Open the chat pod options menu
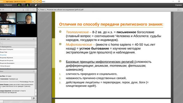The width and height of the screenshot is (183, 103). [x=34, y=71]
